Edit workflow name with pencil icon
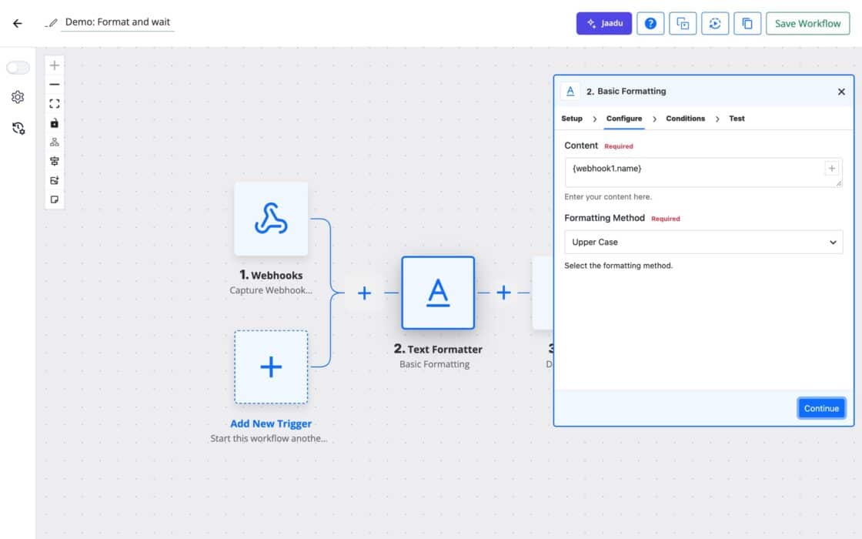The width and height of the screenshot is (862, 539). [52, 22]
